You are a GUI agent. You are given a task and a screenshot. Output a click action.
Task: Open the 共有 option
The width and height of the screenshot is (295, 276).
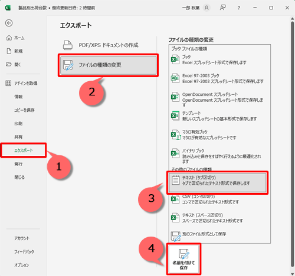[x=18, y=137]
